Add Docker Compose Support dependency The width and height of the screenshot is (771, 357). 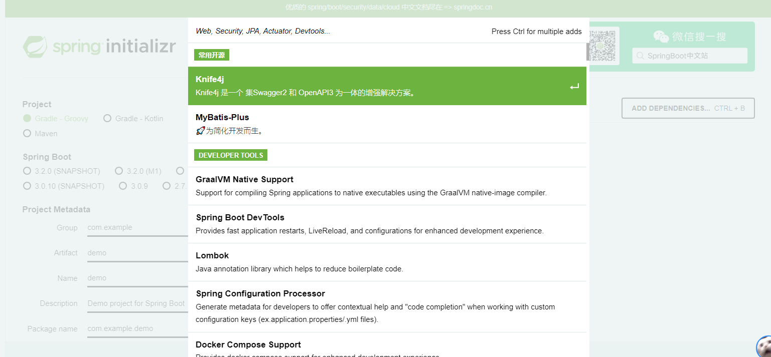click(387, 345)
